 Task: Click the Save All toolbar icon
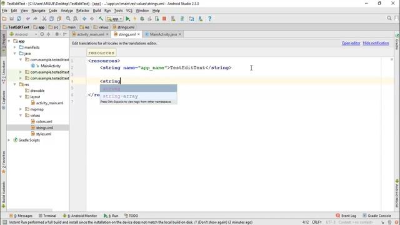point(11,19)
